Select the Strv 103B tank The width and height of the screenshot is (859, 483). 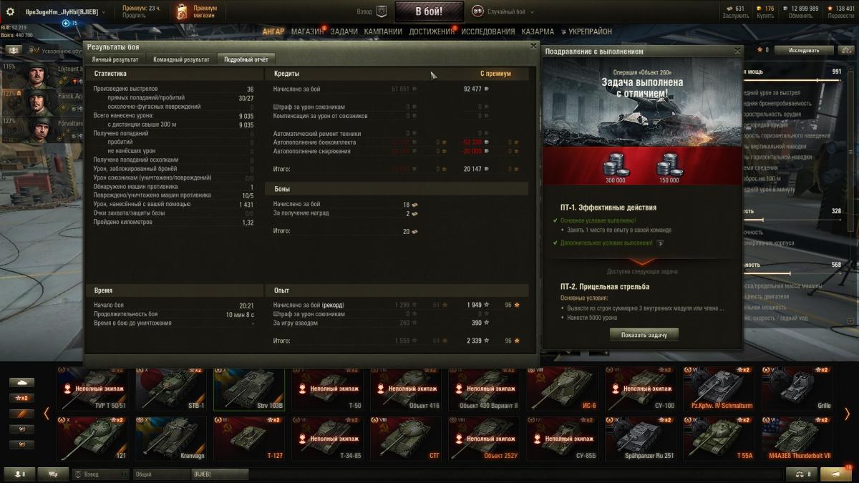click(x=249, y=389)
